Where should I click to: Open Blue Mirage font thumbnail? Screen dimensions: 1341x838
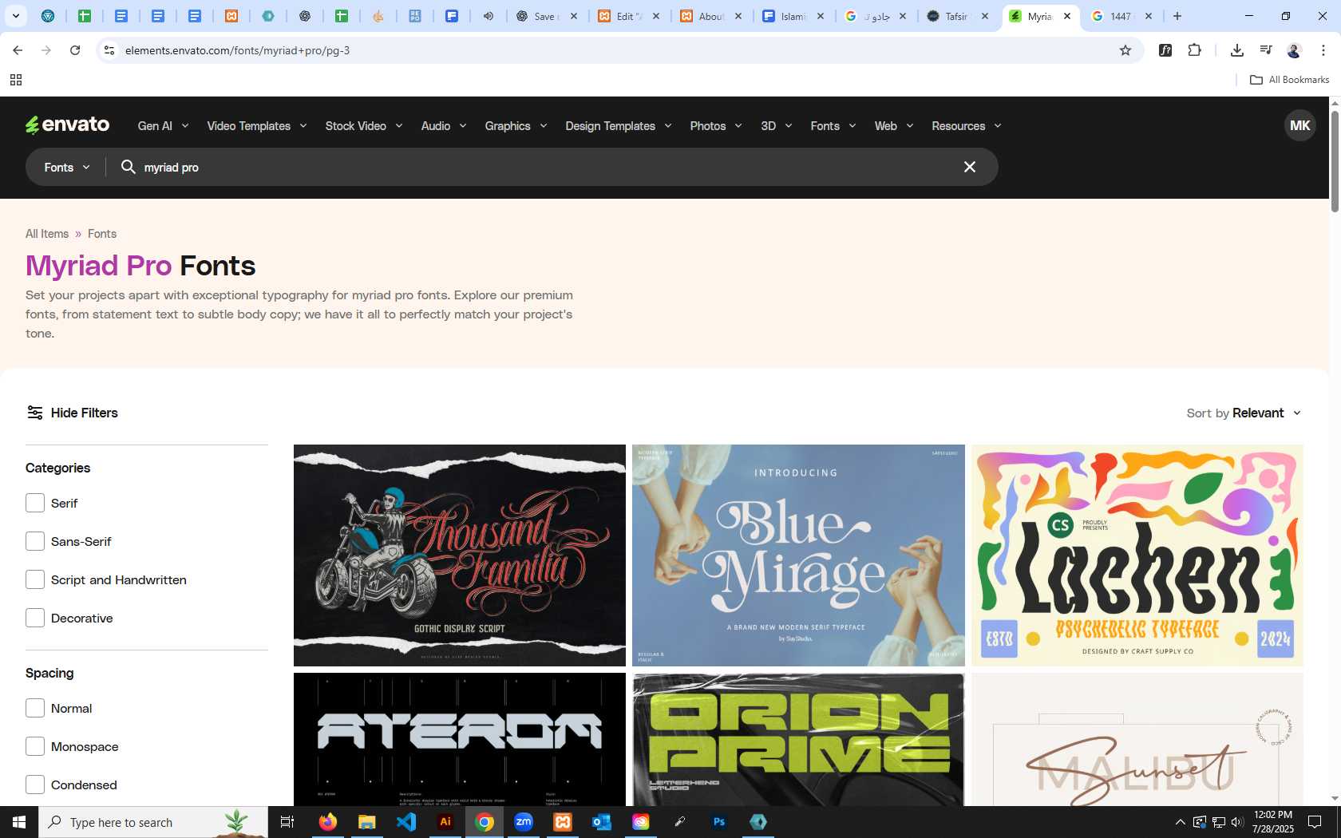(798, 555)
